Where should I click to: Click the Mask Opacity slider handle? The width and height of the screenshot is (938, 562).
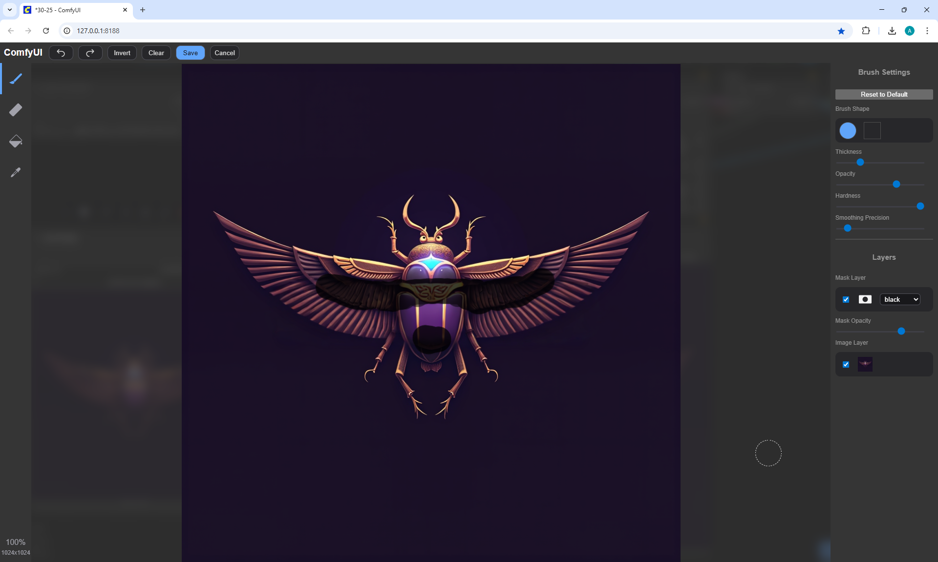tap(901, 331)
